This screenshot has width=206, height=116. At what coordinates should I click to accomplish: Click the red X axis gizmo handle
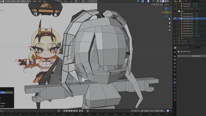170,12
